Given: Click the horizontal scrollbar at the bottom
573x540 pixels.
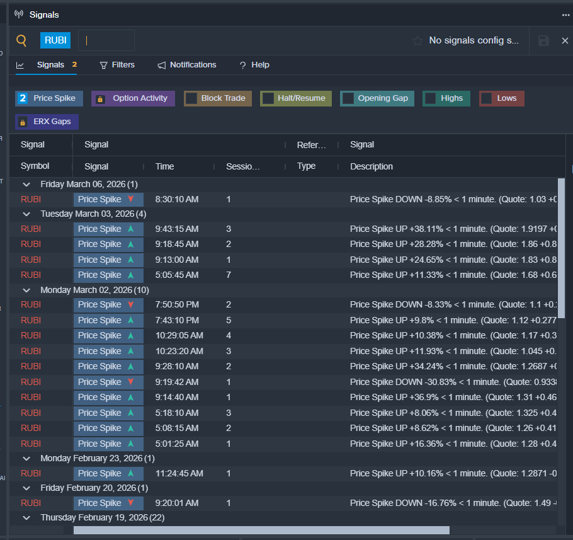Looking at the screenshot, I should click(x=261, y=530).
